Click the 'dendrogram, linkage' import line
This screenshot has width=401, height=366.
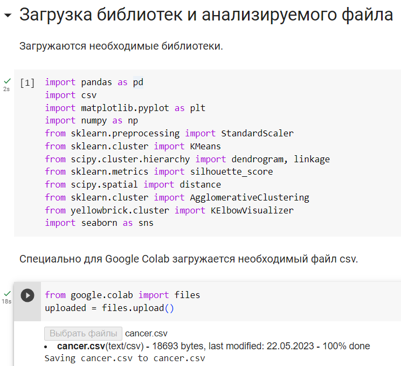coord(188,159)
